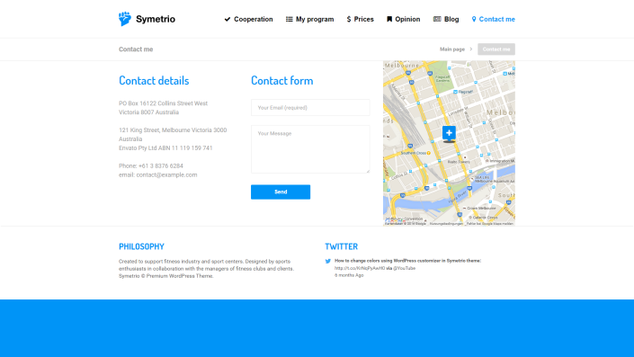This screenshot has width=634, height=357.
Task: Click the Main page breadcrumb link
Action: pyautogui.click(x=452, y=49)
